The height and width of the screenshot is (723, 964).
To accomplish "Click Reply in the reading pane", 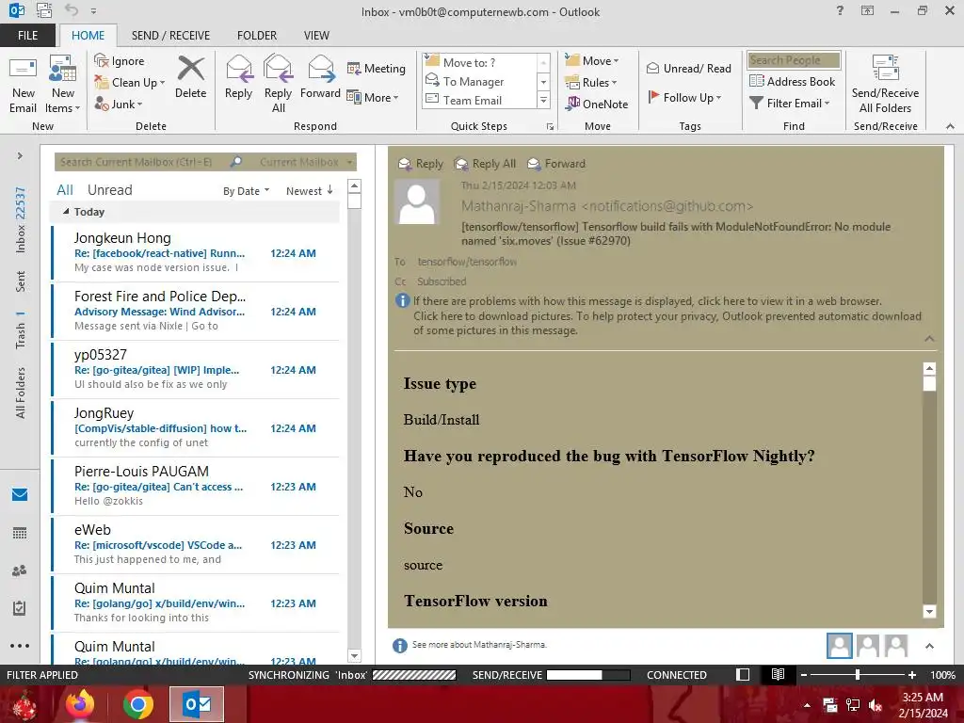I will pyautogui.click(x=421, y=164).
